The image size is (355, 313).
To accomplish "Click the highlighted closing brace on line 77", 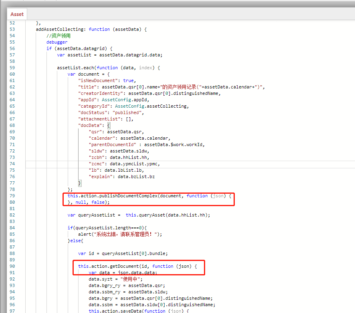I will [80, 183].
